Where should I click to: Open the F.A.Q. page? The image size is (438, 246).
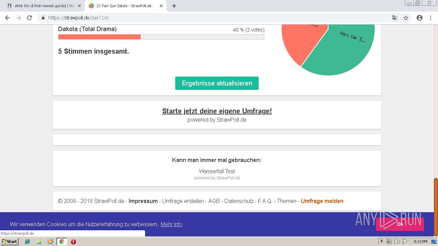[x=265, y=201]
